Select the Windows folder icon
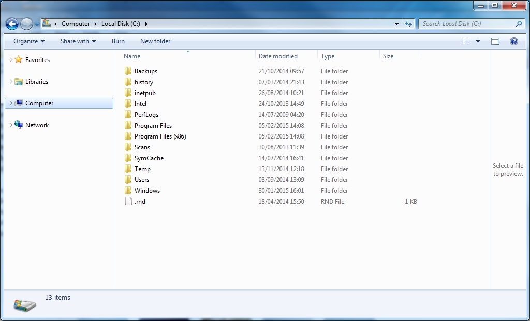Screen dimensions: 530x321 [128, 190]
